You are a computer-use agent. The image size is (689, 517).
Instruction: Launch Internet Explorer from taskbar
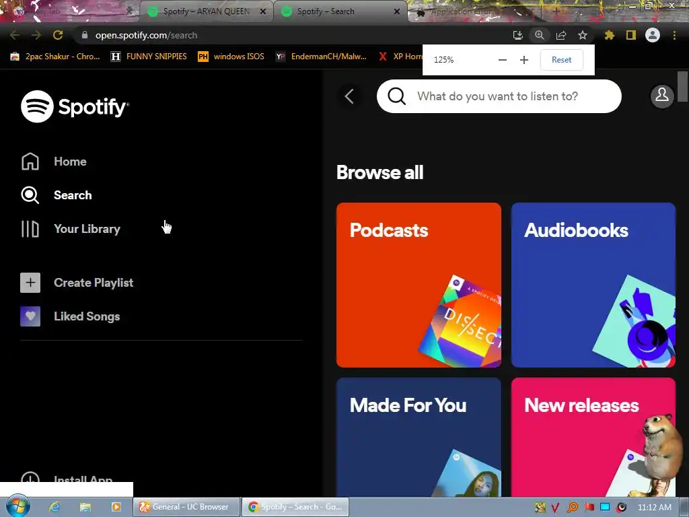pyautogui.click(x=55, y=507)
